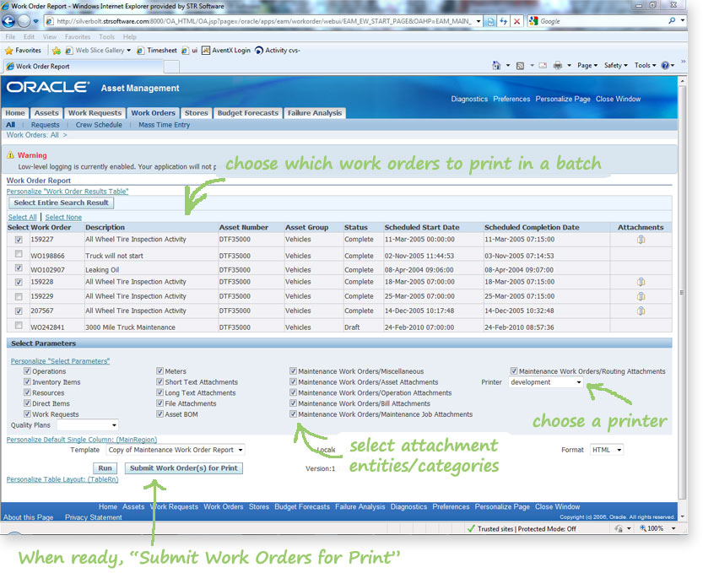Expand the Tools toolbar dropdown
This screenshot has height=573, width=703.
point(645,66)
